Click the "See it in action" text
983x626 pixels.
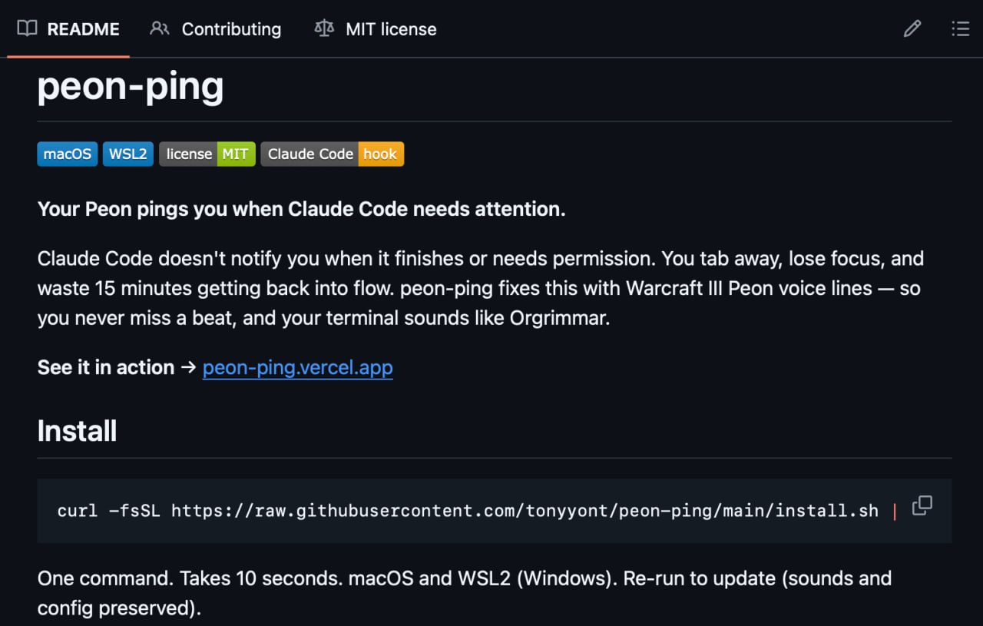pyautogui.click(x=106, y=368)
